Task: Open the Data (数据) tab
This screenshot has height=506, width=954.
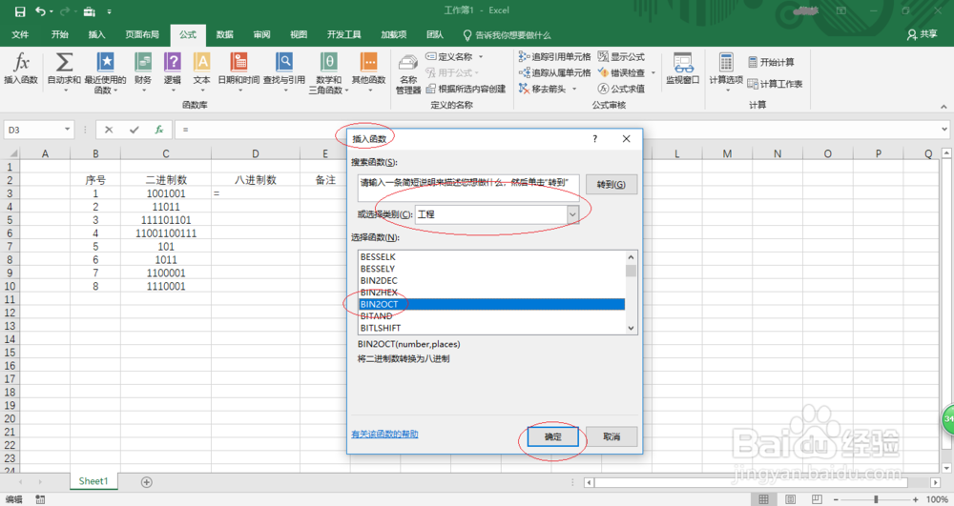Action: tap(224, 34)
